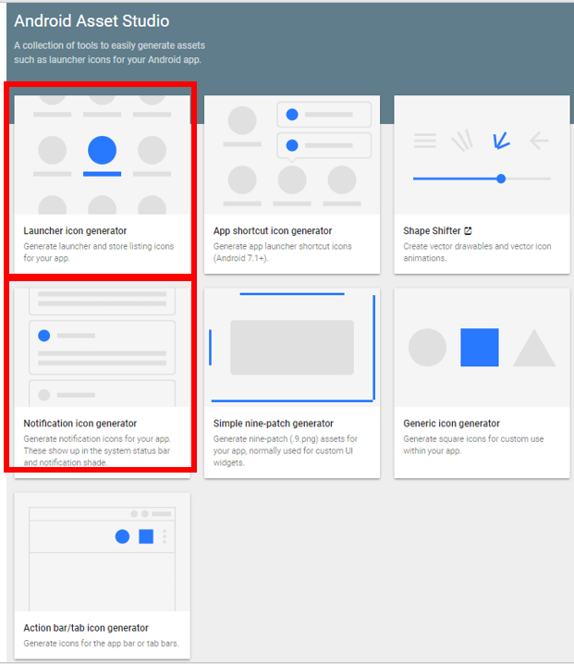Click the Android Asset Studio heading
Viewport: 574px width, 664px height.
point(92,20)
